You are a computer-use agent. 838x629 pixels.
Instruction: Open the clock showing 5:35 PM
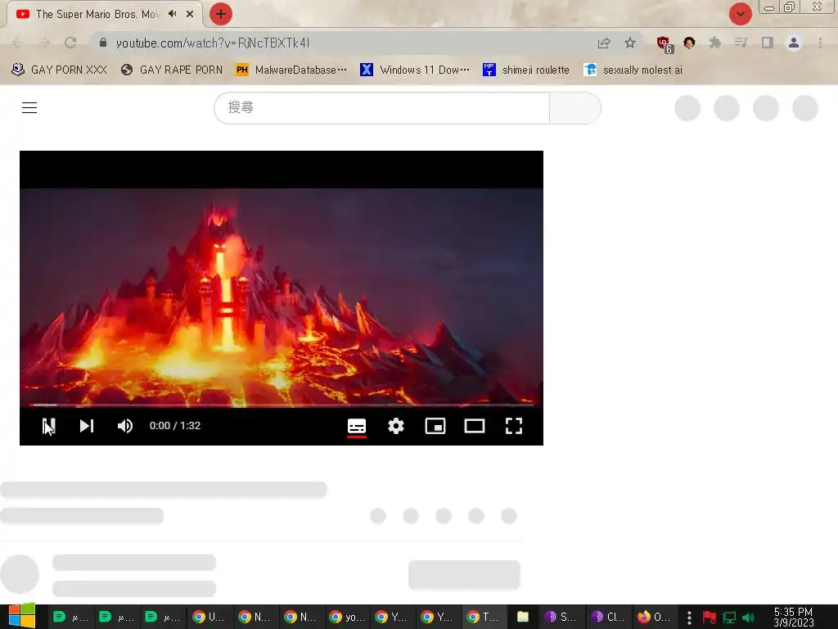pos(793,618)
